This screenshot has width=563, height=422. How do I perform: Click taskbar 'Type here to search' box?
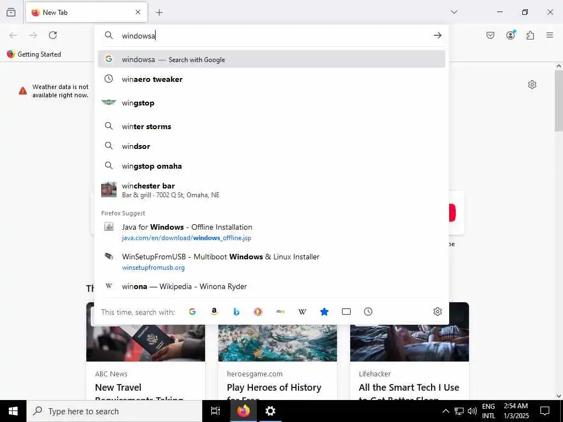[x=114, y=411]
